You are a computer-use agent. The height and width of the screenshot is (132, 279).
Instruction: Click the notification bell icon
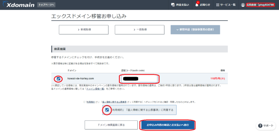[197, 5]
